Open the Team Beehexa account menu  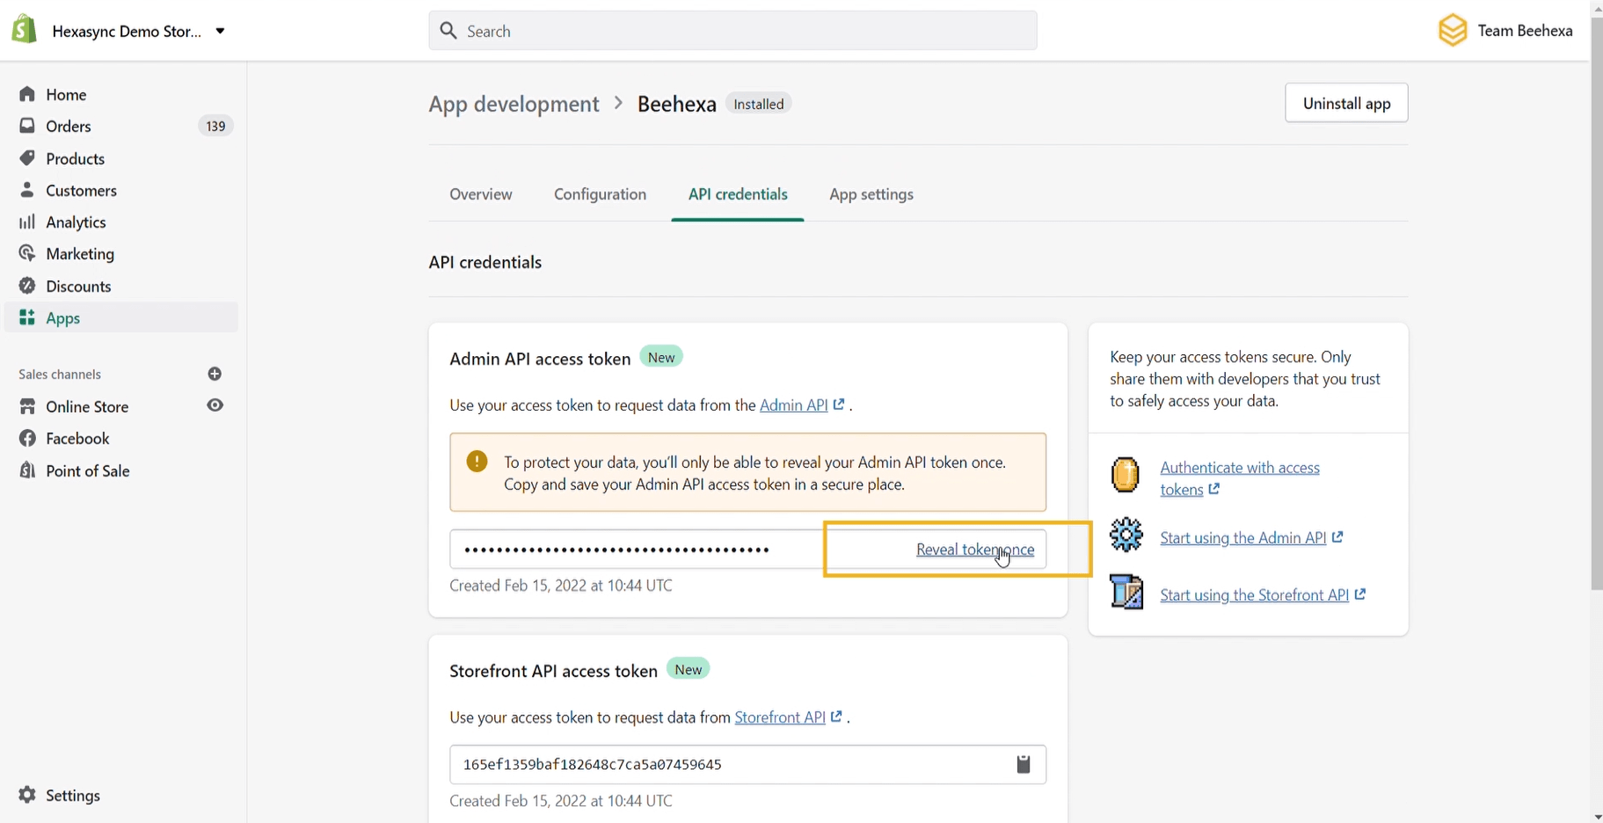click(x=1505, y=31)
